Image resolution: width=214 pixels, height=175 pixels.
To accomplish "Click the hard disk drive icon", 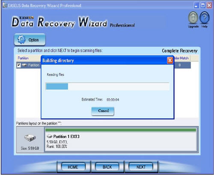I will click(30, 137).
